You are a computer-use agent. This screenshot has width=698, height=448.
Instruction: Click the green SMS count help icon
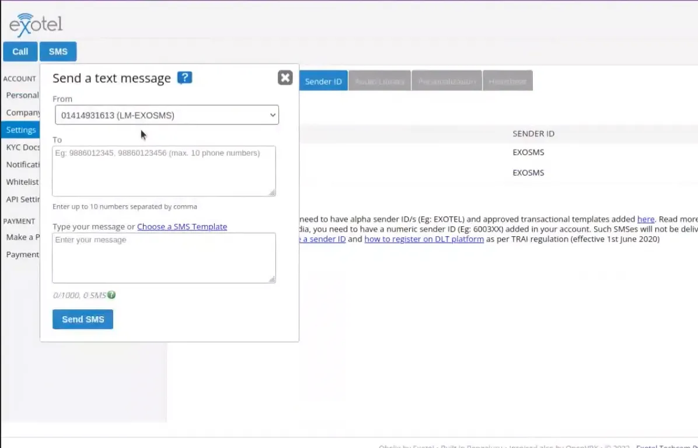pyautogui.click(x=111, y=295)
